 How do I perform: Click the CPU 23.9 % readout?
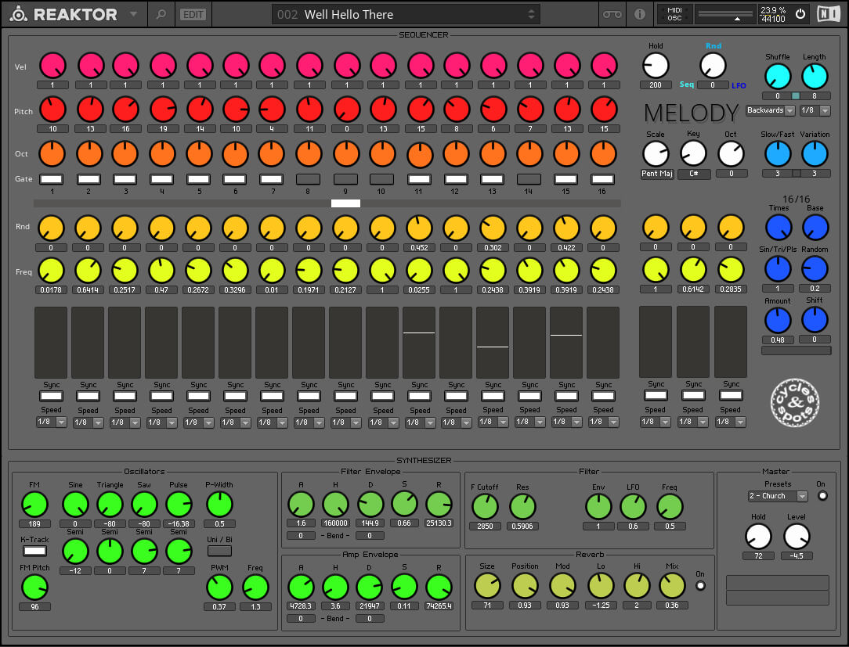point(773,10)
